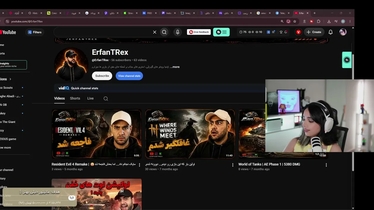Click the ErfanTRex channel avatar
This screenshot has height=210, width=374.
[x=71, y=64]
